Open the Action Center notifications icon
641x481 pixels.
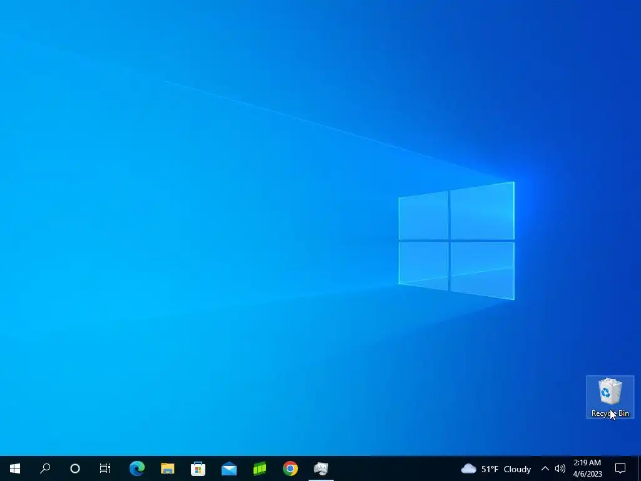tap(620, 468)
